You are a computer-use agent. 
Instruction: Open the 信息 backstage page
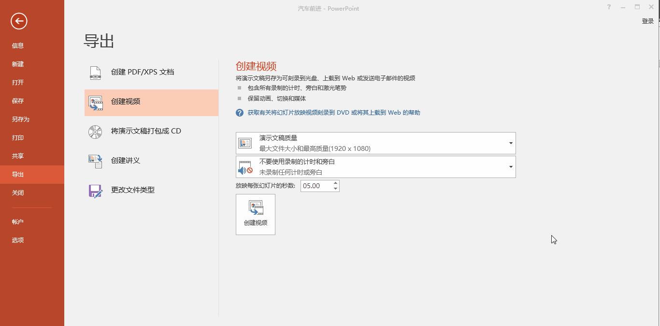17,45
